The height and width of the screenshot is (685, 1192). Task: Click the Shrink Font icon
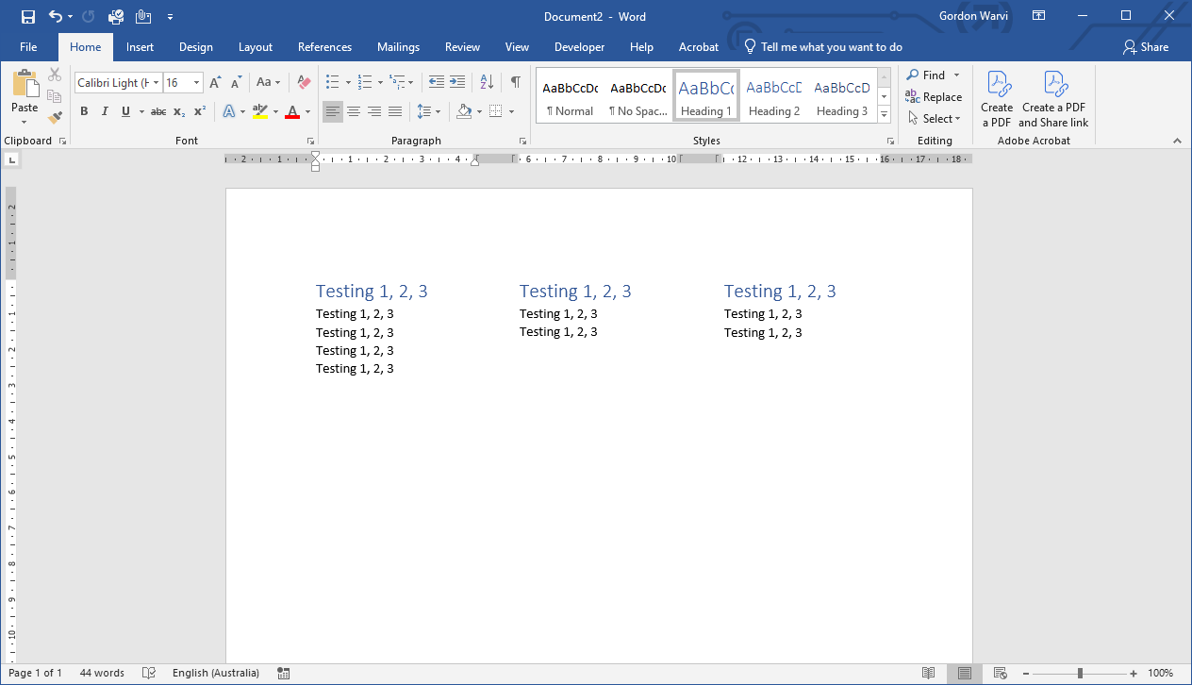coord(234,83)
